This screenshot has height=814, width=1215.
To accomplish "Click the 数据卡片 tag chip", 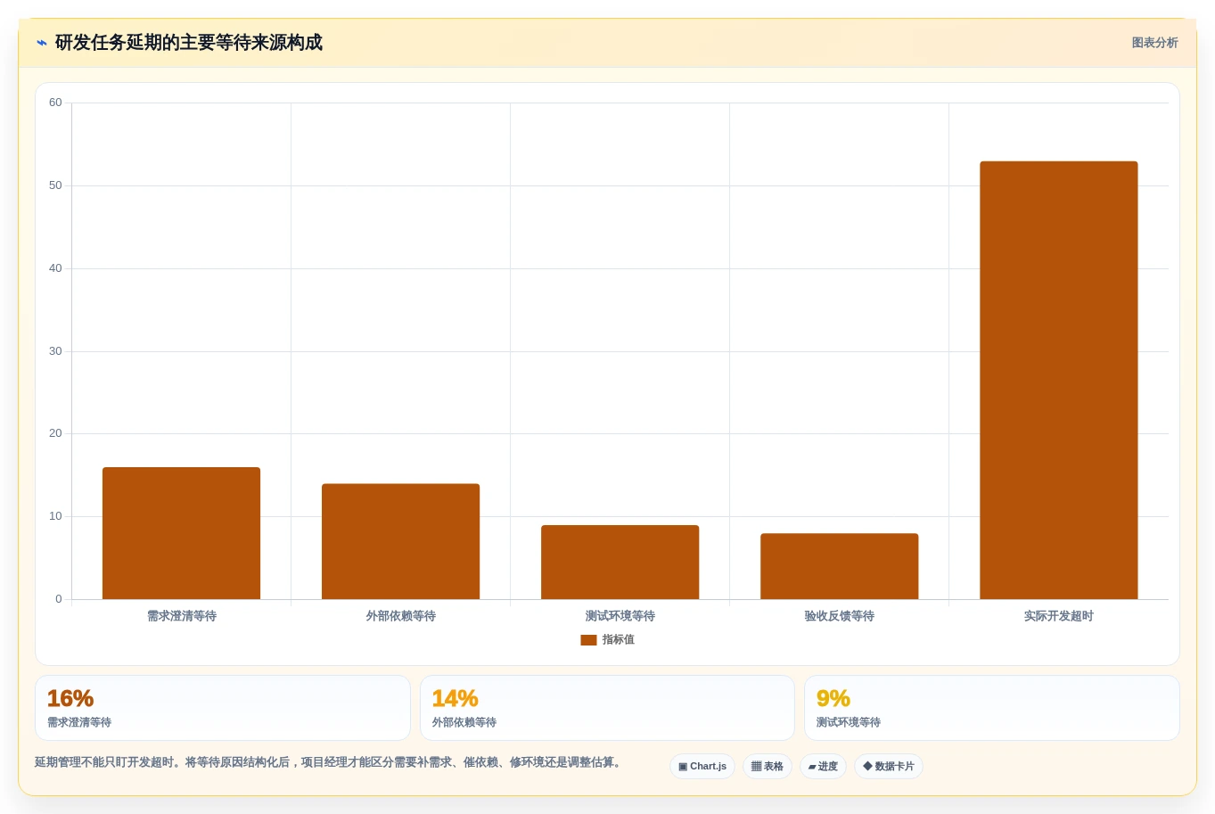I will point(889,767).
